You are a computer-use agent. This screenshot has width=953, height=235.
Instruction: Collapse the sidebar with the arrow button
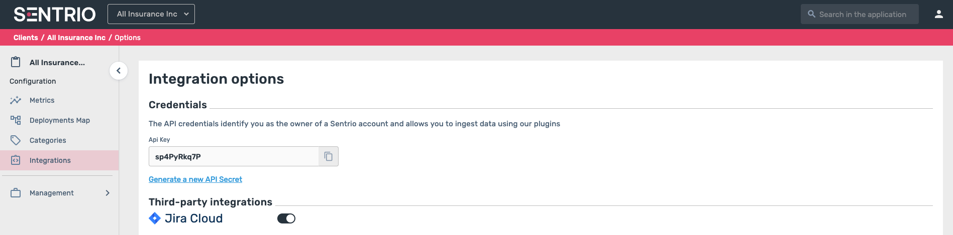119,71
